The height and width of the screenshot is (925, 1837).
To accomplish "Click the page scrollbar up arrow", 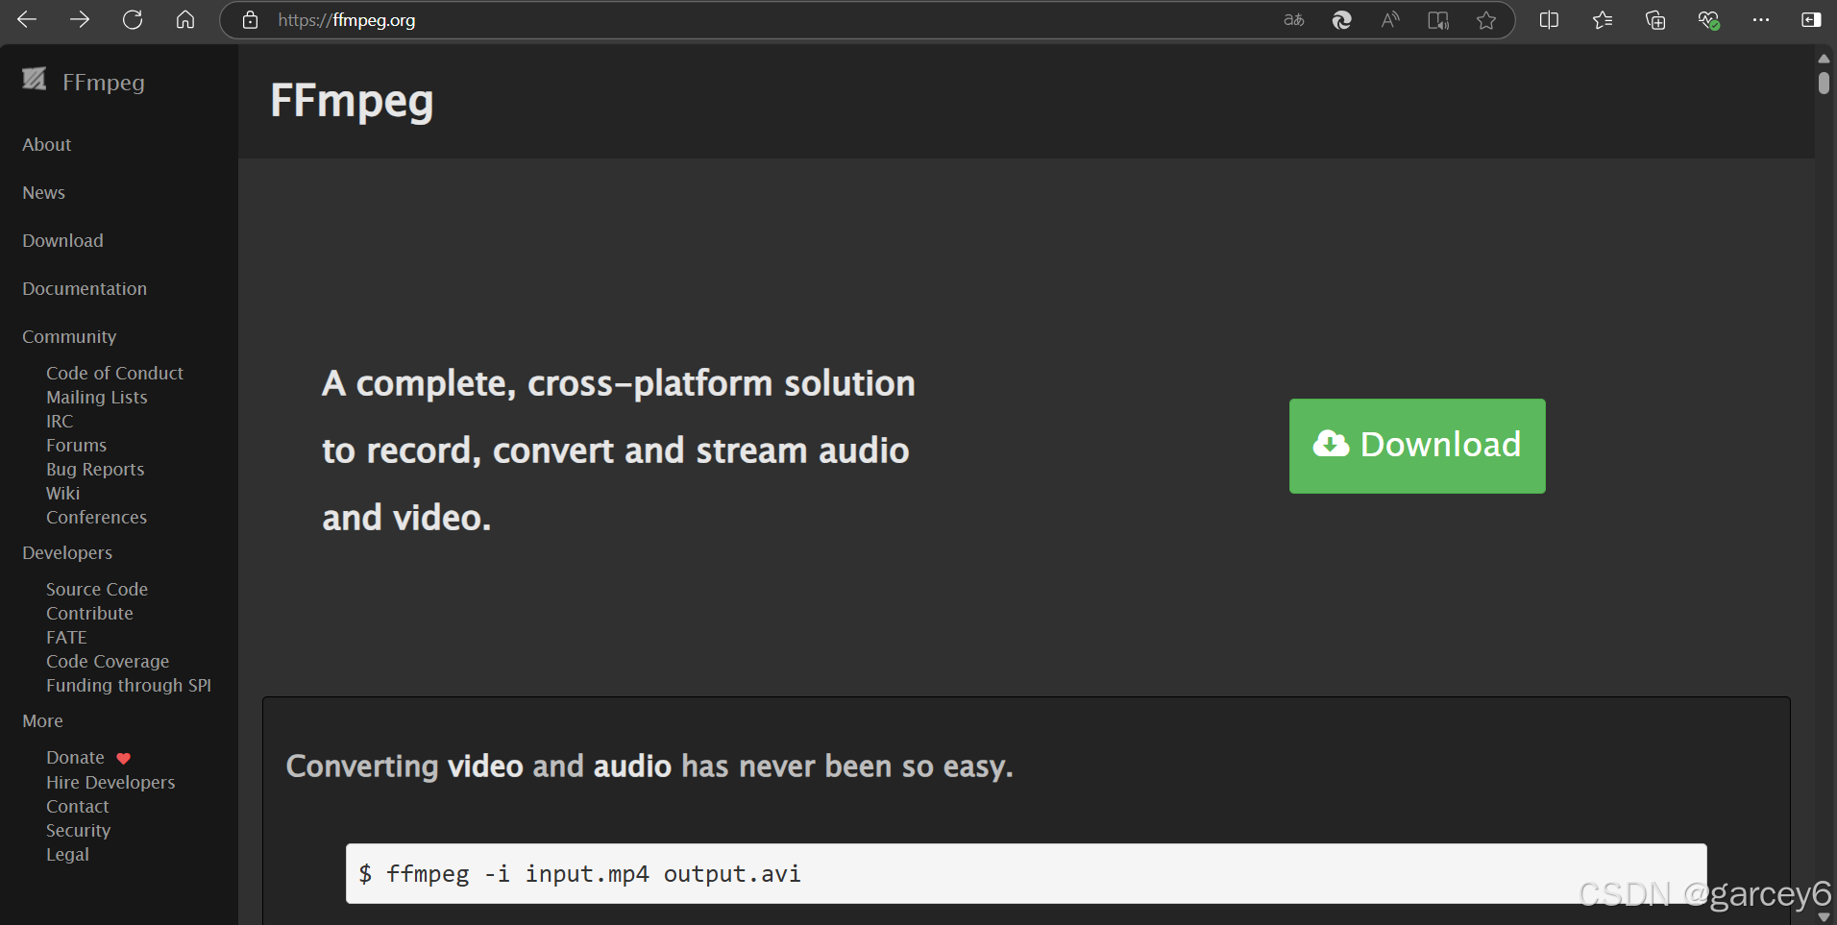I will pos(1824,59).
